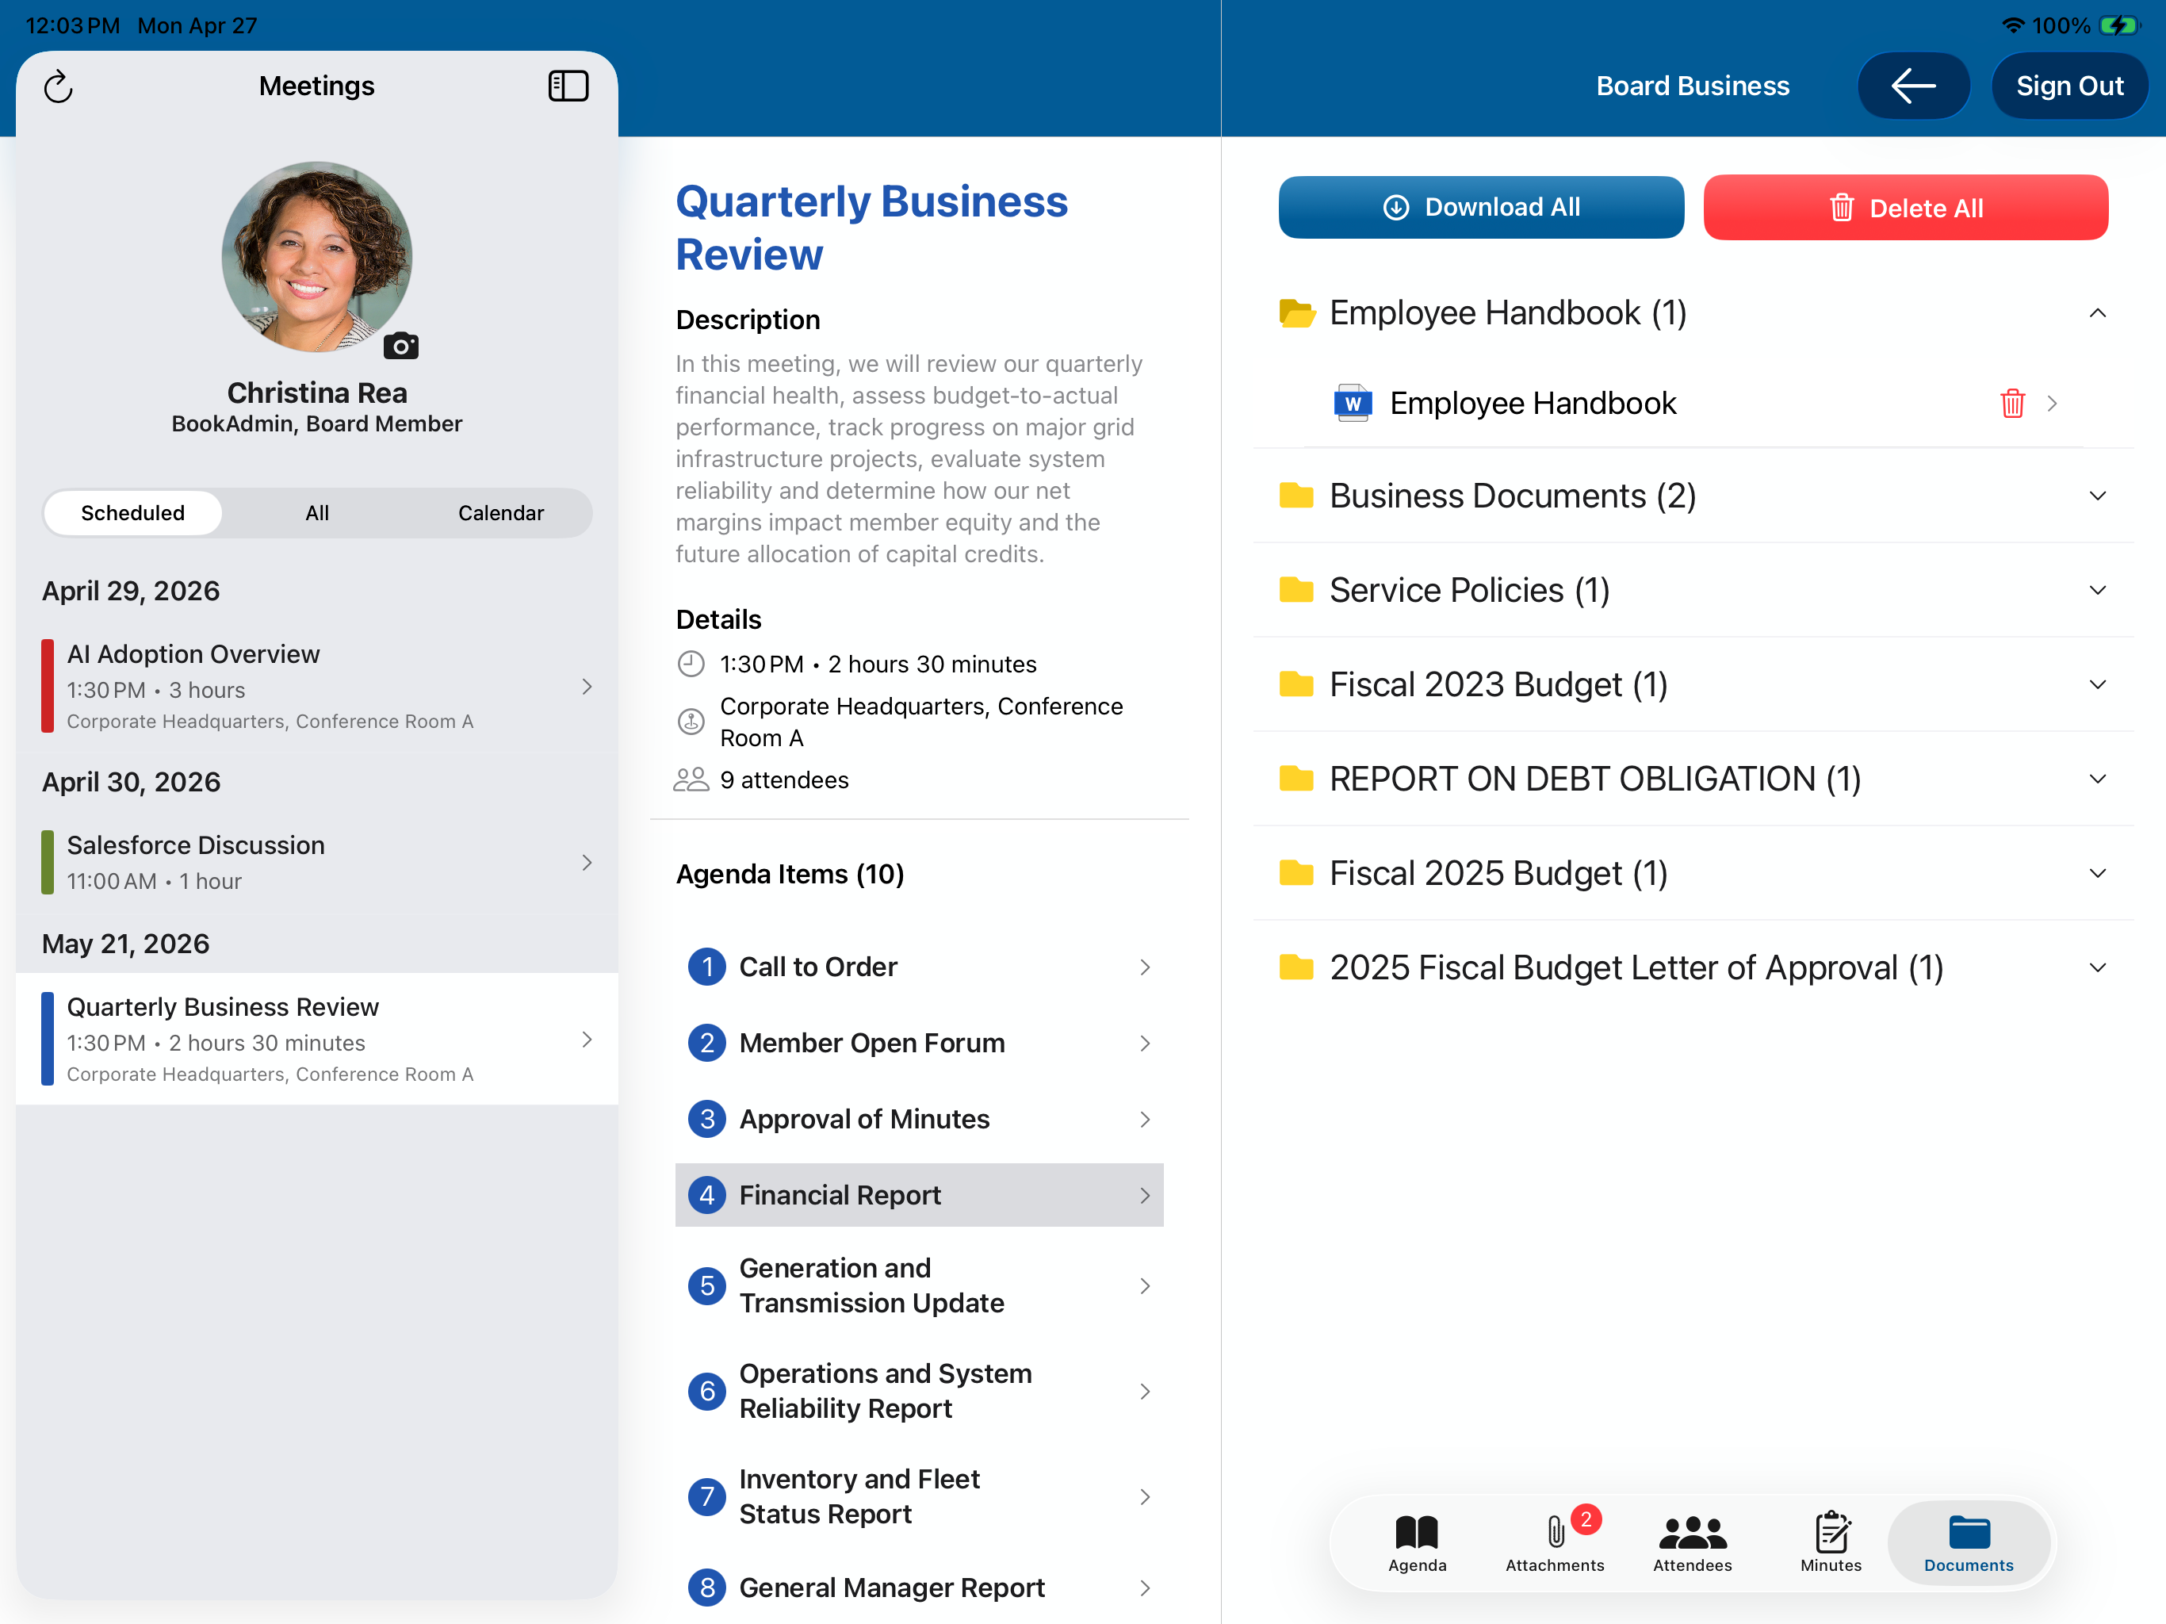Click the Fiscal 2025 Budget folder icon
Viewport: 2166px width, 1624px height.
pyautogui.click(x=1296, y=873)
